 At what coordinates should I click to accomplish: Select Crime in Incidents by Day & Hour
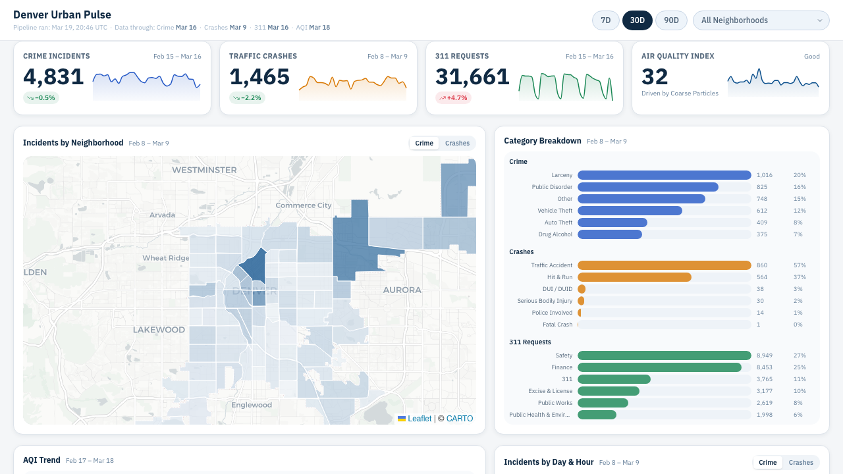(x=768, y=462)
